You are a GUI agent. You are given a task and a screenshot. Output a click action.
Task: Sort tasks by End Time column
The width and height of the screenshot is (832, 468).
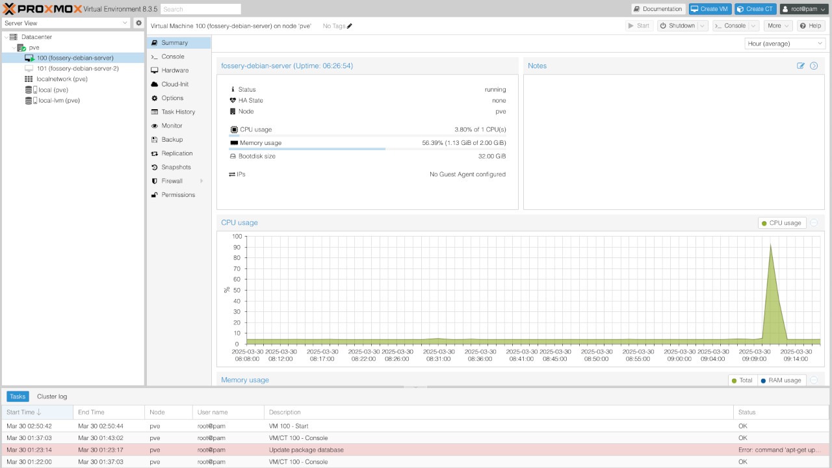[x=109, y=412]
